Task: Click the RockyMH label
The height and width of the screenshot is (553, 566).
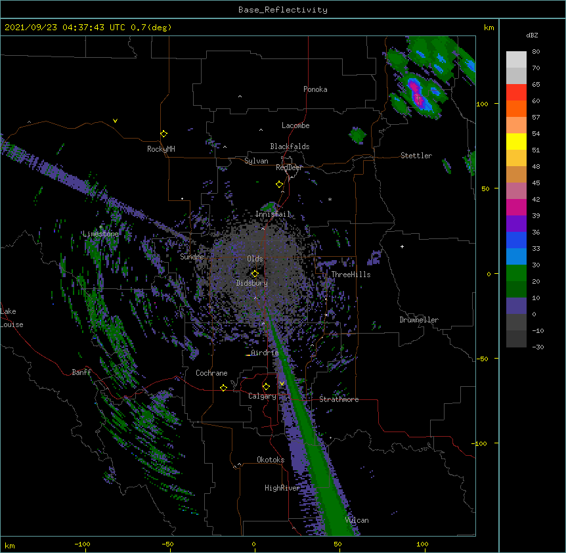Action: (x=161, y=149)
